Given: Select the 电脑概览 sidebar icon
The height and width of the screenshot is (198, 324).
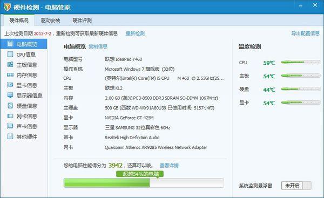Looking at the screenshot, I should [10, 44].
